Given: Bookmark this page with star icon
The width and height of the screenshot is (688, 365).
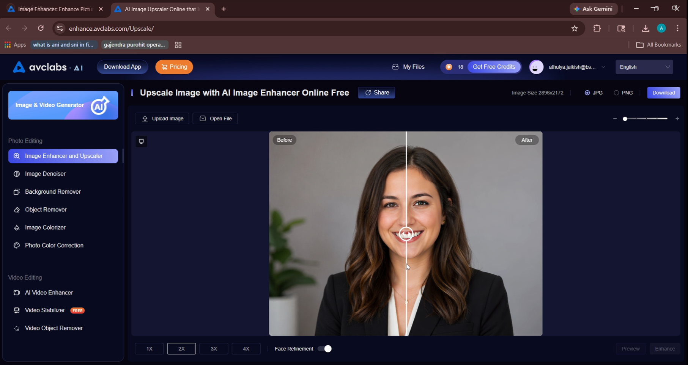Looking at the screenshot, I should pos(575,28).
